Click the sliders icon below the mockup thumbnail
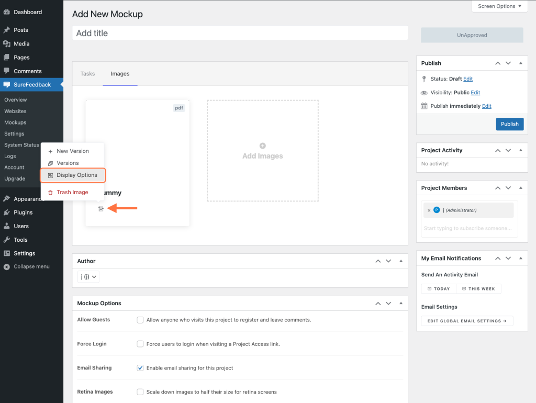This screenshot has width=536, height=403. pyautogui.click(x=100, y=208)
